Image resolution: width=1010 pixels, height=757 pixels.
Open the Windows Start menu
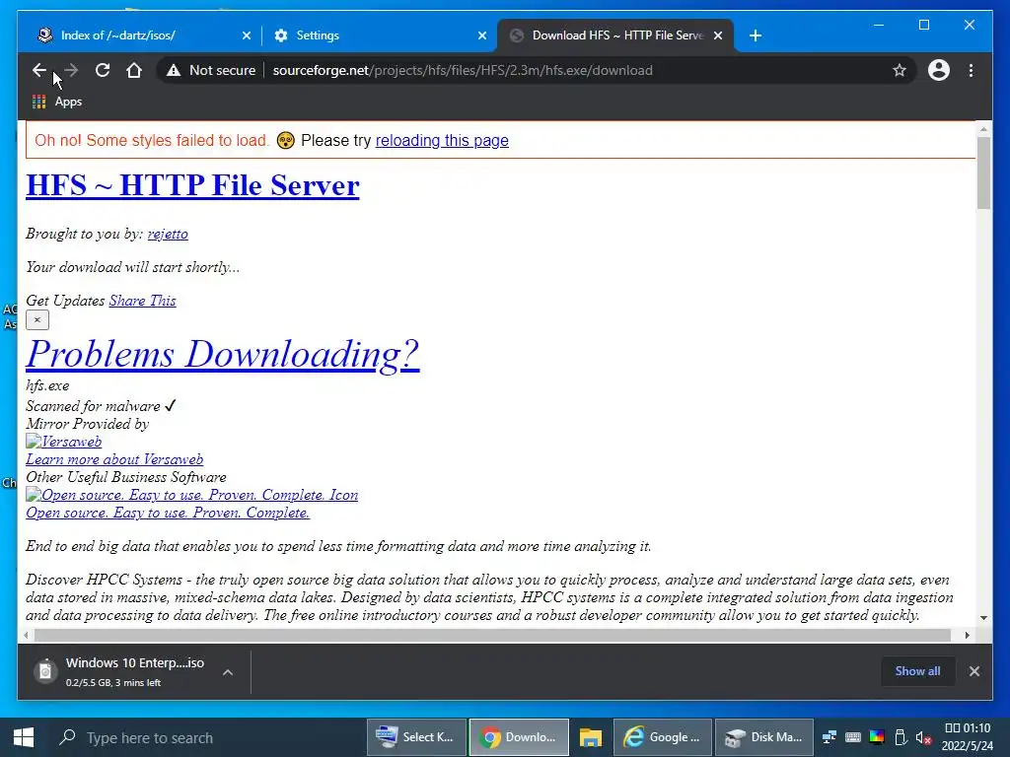point(24,737)
